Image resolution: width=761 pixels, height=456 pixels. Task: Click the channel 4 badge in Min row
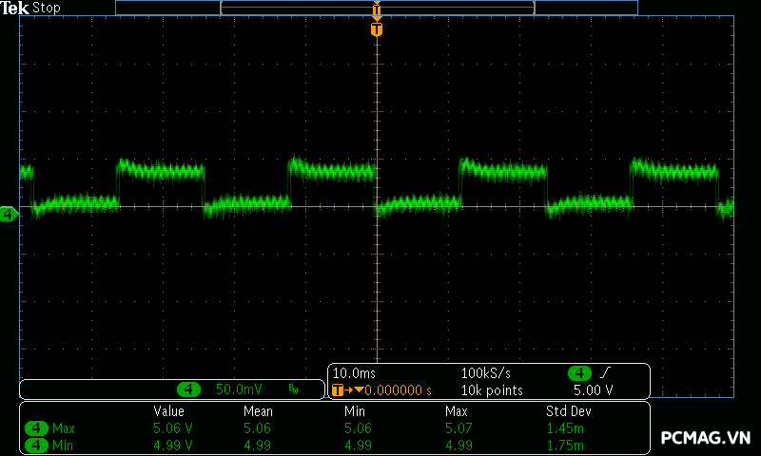(37, 445)
